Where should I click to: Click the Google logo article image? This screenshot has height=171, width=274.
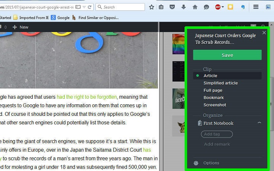click(79, 60)
